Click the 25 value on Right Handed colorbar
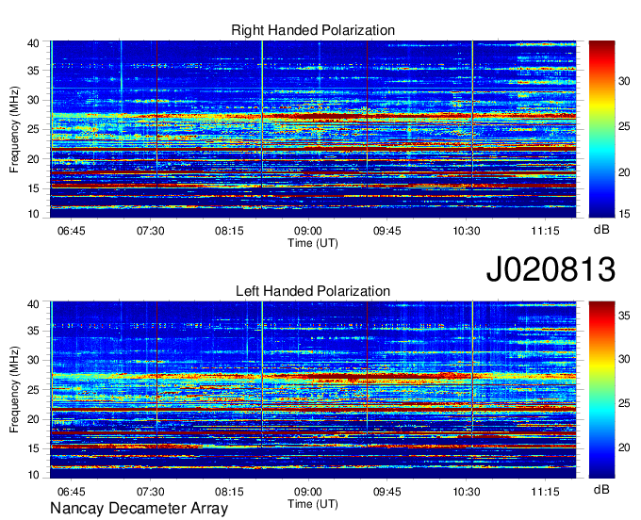This screenshot has width=641, height=520. click(x=624, y=126)
